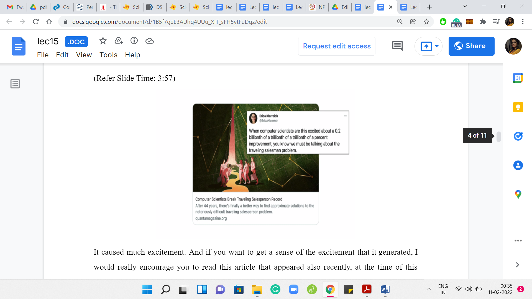Screen dimensions: 532x299
Task: Open Contacts in the side panel
Action: (518, 165)
